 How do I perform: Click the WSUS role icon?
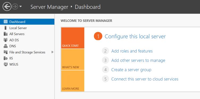(x=6, y=64)
